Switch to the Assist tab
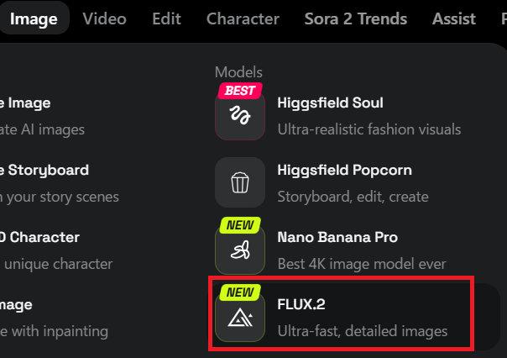507x358 pixels. click(x=454, y=18)
